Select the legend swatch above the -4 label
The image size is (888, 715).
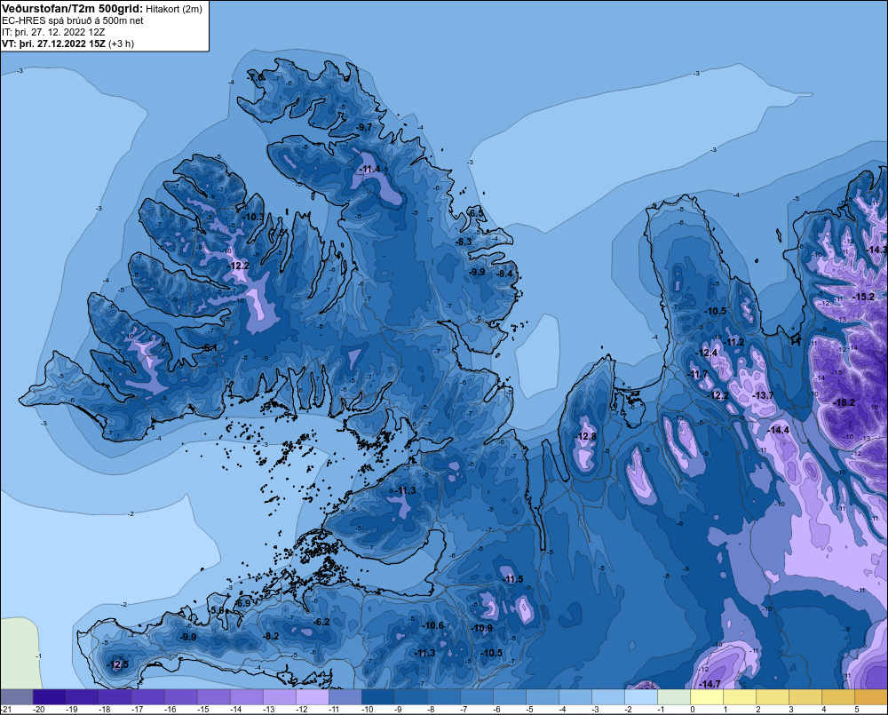tap(575, 696)
